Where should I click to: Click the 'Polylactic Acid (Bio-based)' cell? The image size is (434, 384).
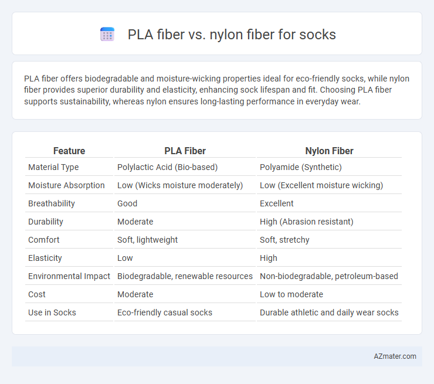tap(168, 167)
